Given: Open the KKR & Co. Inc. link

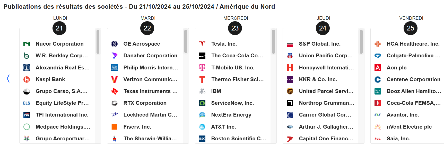Looking at the screenshot, I should click(x=318, y=79).
